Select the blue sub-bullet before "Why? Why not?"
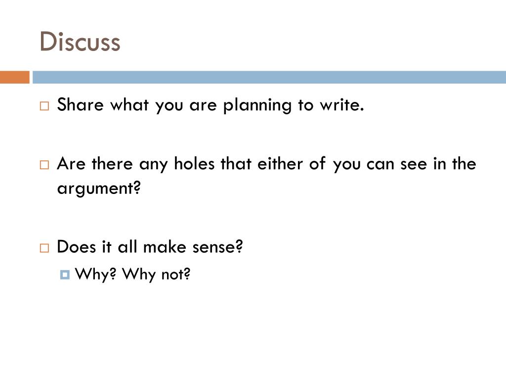 tap(65, 275)
